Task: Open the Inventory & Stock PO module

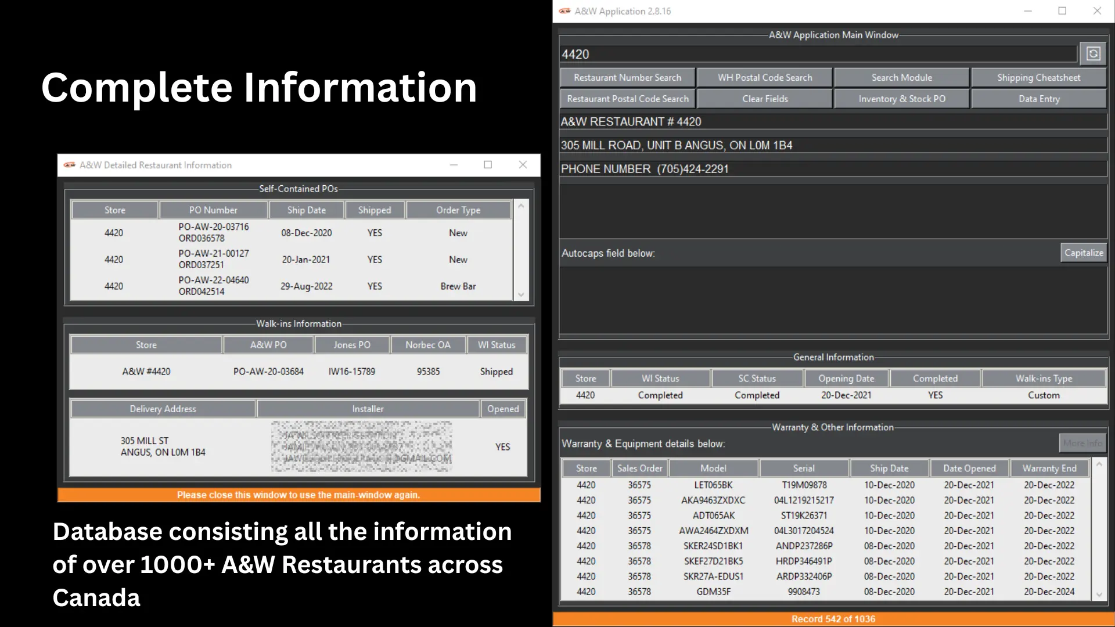Action: (x=901, y=98)
